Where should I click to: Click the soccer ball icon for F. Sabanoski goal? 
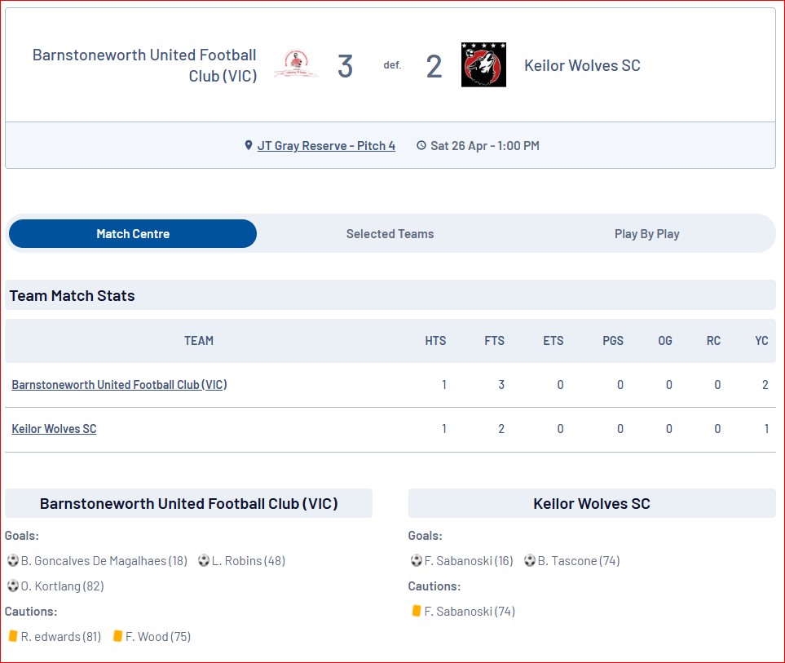[417, 560]
